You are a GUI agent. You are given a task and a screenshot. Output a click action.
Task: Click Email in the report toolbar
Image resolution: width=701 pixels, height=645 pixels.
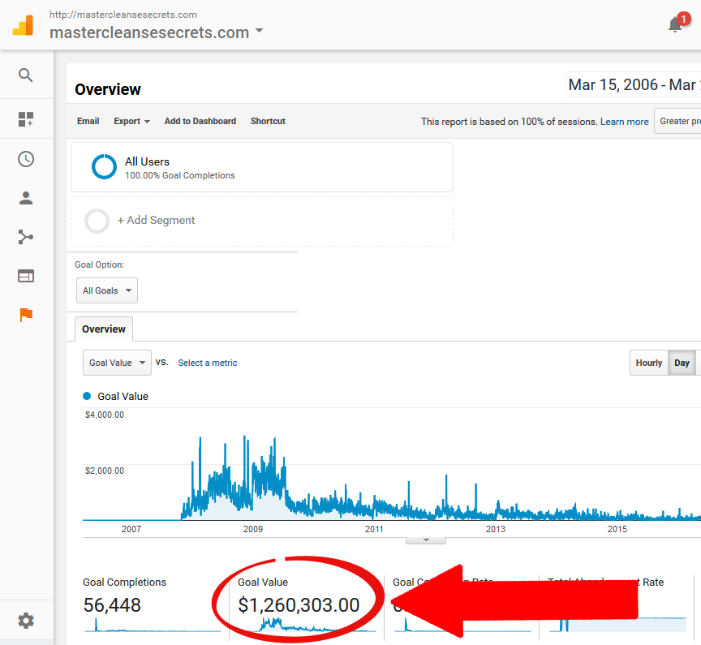coord(88,121)
